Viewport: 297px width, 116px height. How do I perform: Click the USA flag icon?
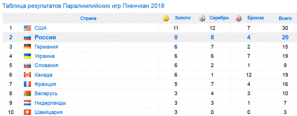pyautogui.click(x=27, y=28)
